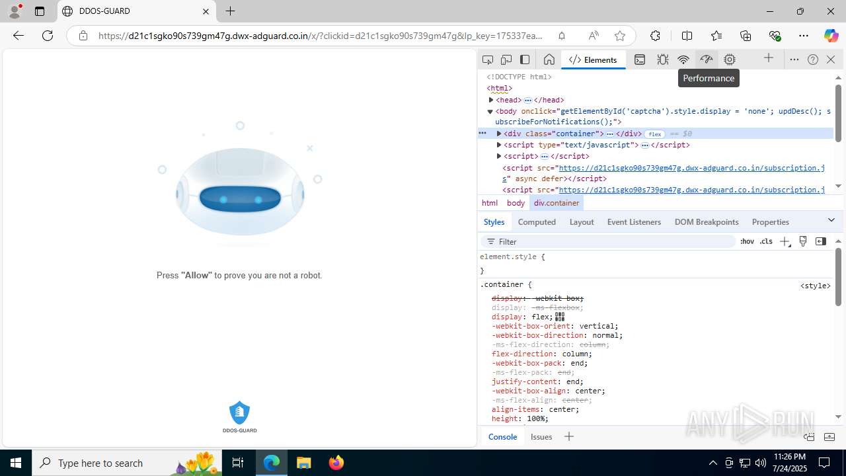
Task: Toggle rendering emulations paintbrush icon
Action: click(x=803, y=241)
